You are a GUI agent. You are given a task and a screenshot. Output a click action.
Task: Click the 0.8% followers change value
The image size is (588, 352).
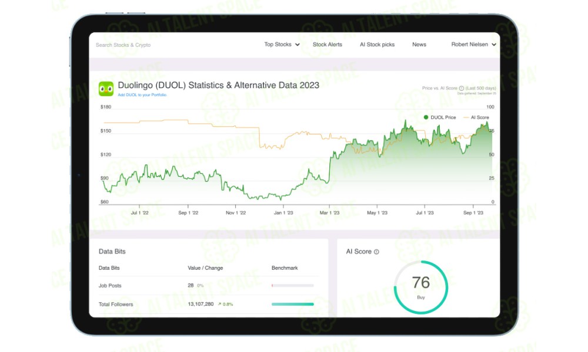point(228,304)
